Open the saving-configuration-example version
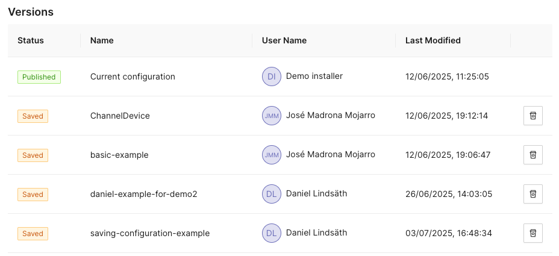The height and width of the screenshot is (256, 559). [x=150, y=233]
